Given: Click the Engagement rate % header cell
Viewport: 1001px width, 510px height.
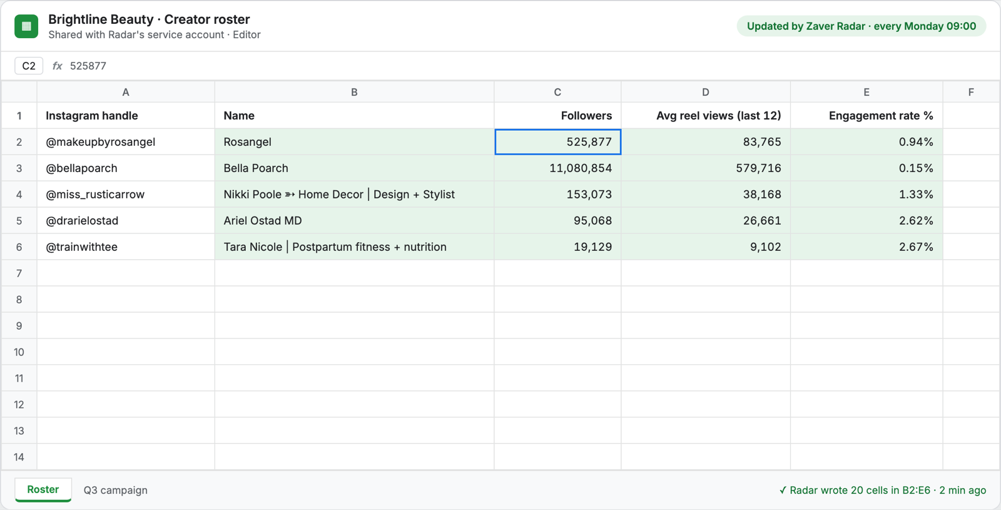Looking at the screenshot, I should 866,116.
